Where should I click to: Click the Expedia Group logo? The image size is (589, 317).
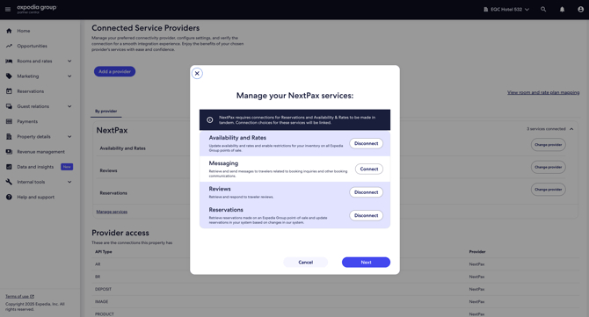tap(36, 9)
